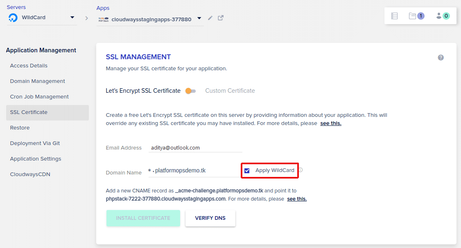Viewport: 461px width, 248px height.
Task: Click the Application Management heading
Action: (41, 50)
